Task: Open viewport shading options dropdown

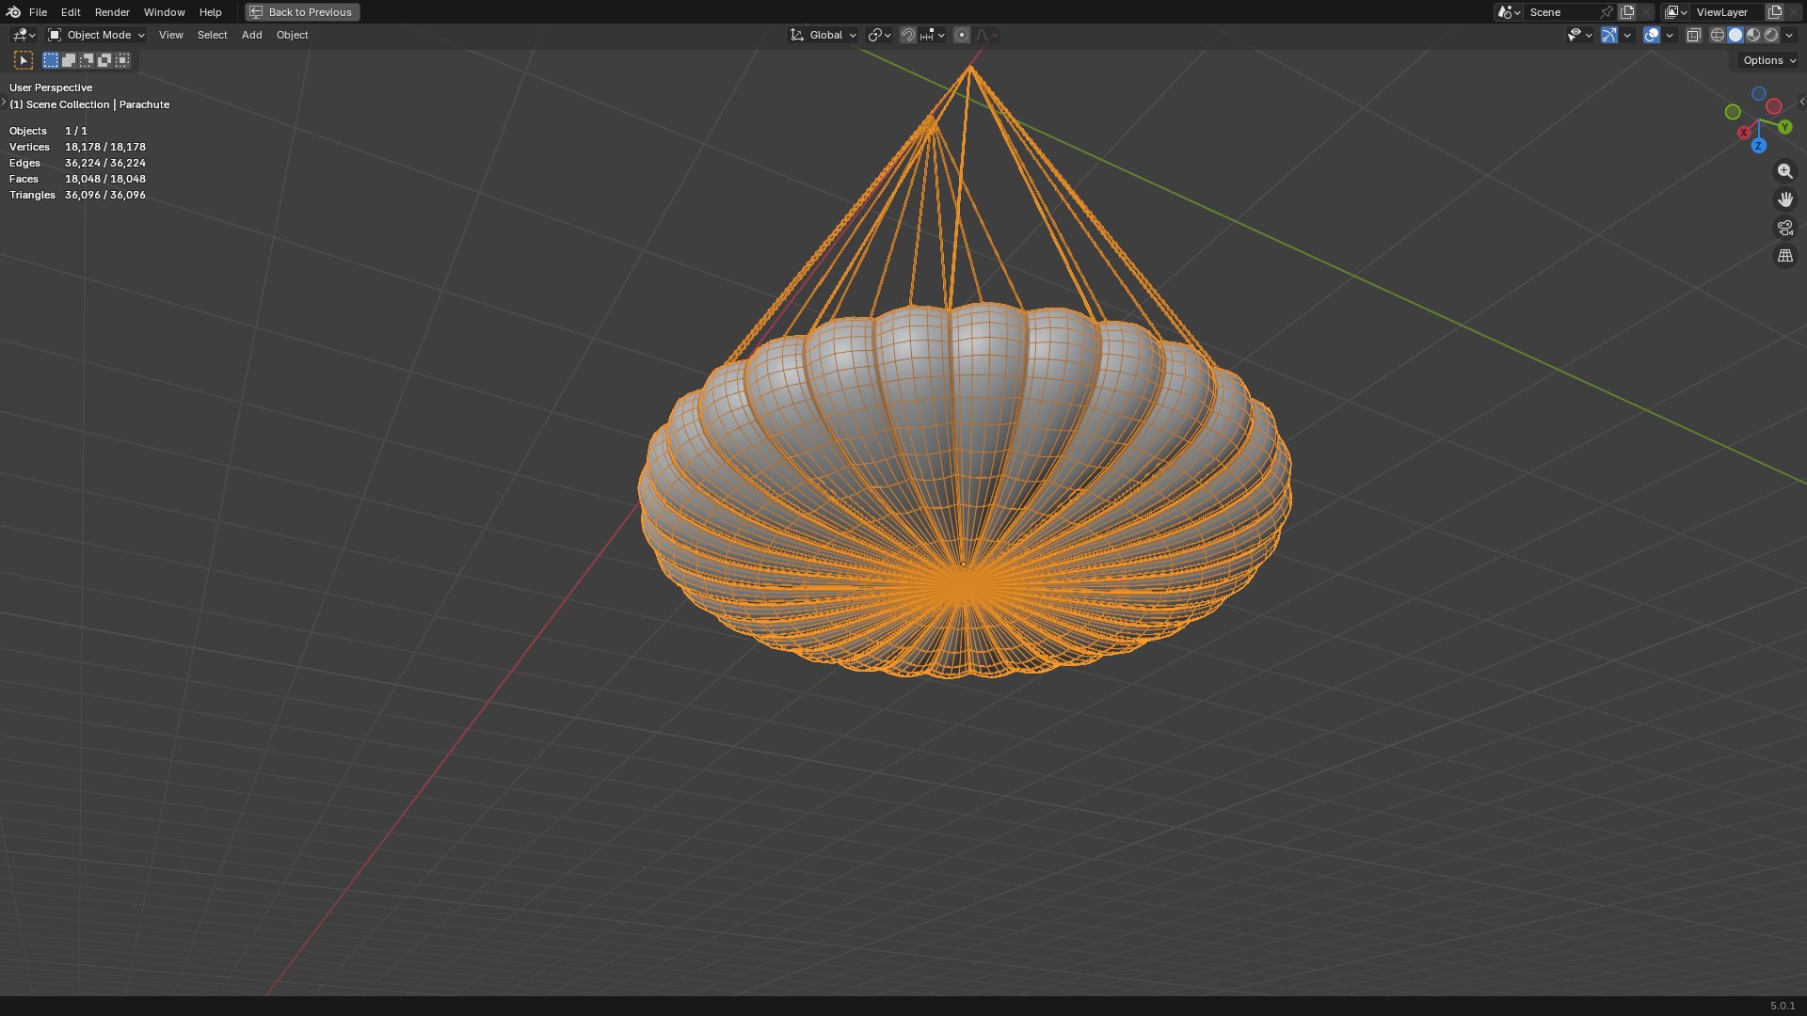Action: click(1789, 35)
